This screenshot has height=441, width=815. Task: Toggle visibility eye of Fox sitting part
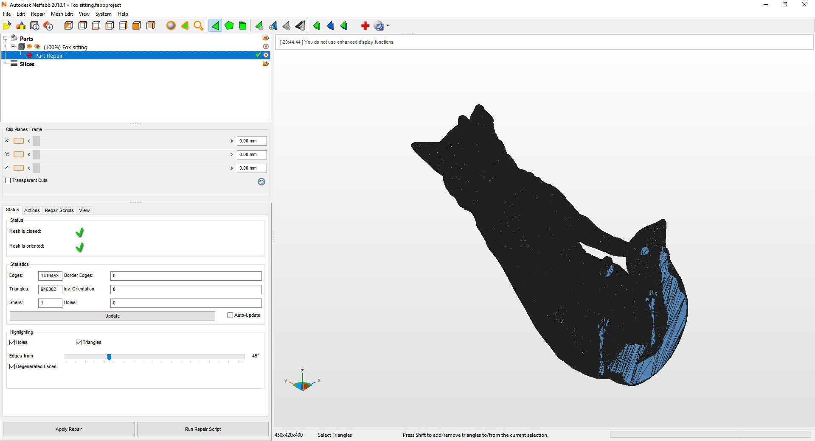30,47
